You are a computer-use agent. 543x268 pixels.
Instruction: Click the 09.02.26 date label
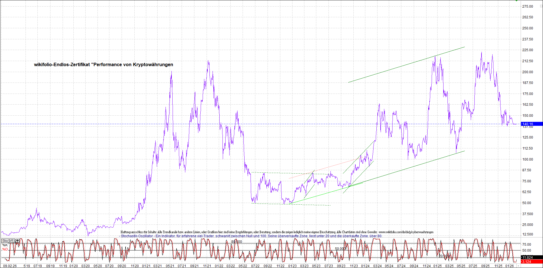coord(10,266)
